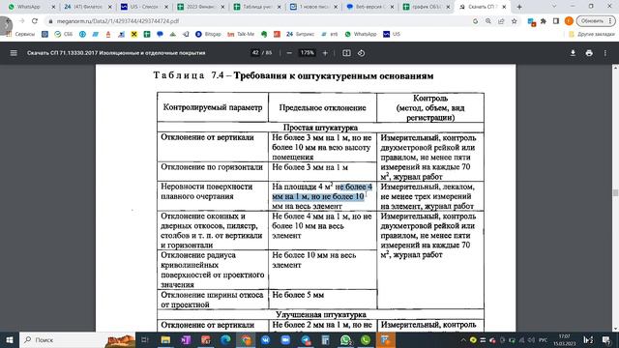Print the PDF document
This screenshot has width=619, height=348.
(589, 53)
